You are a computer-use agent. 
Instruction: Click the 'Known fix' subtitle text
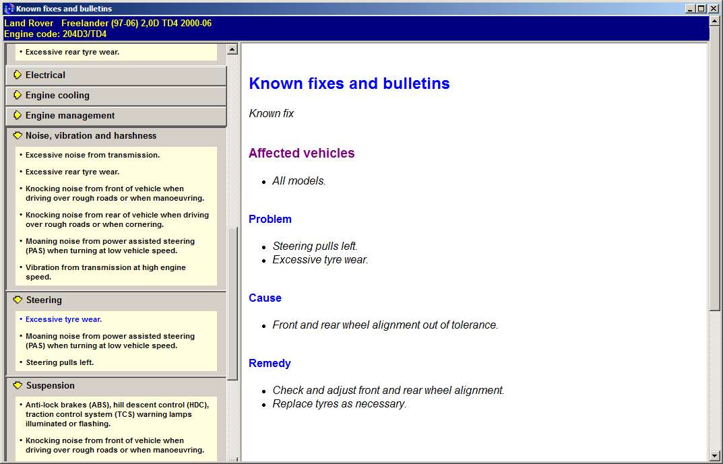tap(271, 113)
